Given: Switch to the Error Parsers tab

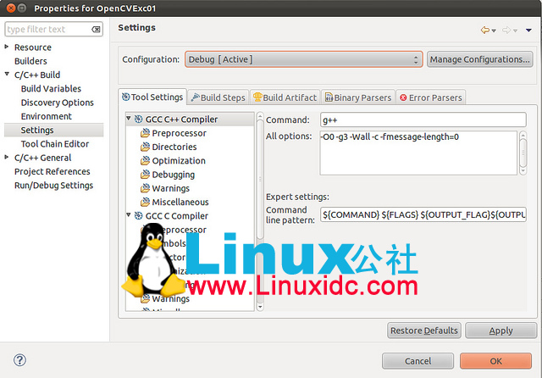Looking at the screenshot, I should click(x=431, y=97).
